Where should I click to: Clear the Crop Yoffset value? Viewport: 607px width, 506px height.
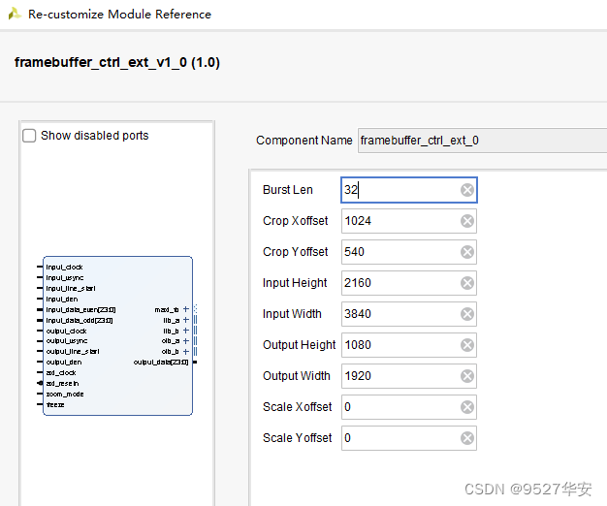(467, 252)
